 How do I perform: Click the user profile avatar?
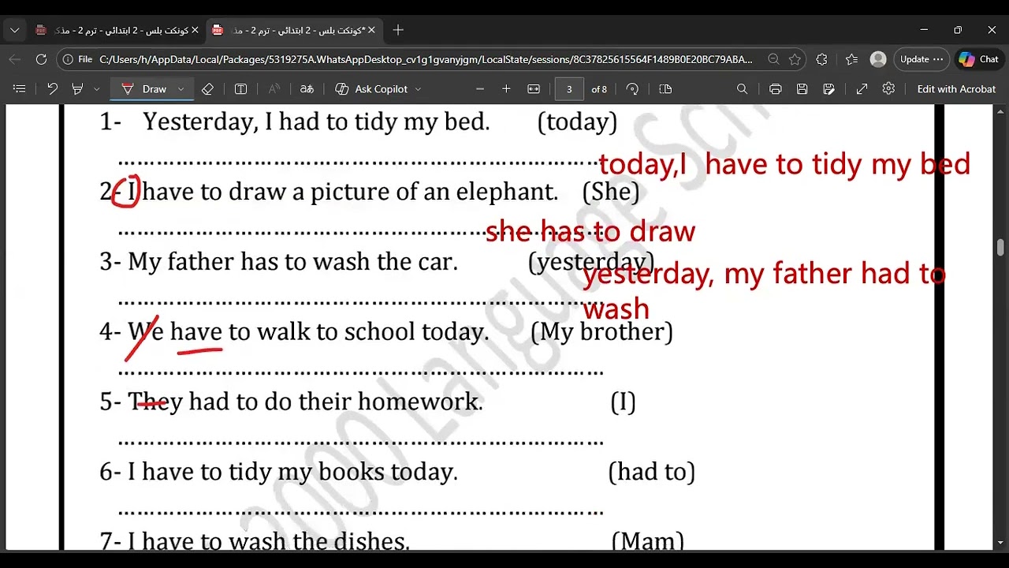coord(877,59)
